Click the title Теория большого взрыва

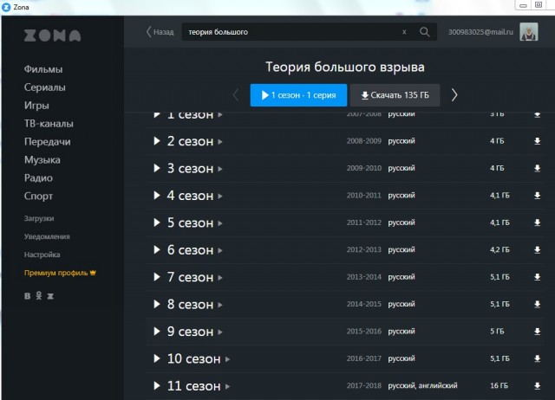(345, 67)
